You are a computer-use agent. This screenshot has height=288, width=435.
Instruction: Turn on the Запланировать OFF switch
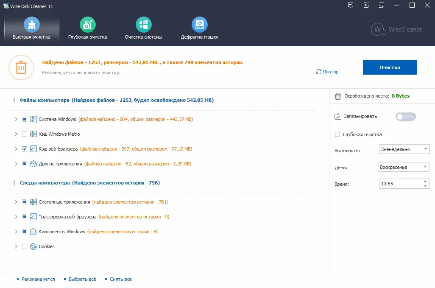pyautogui.click(x=405, y=117)
